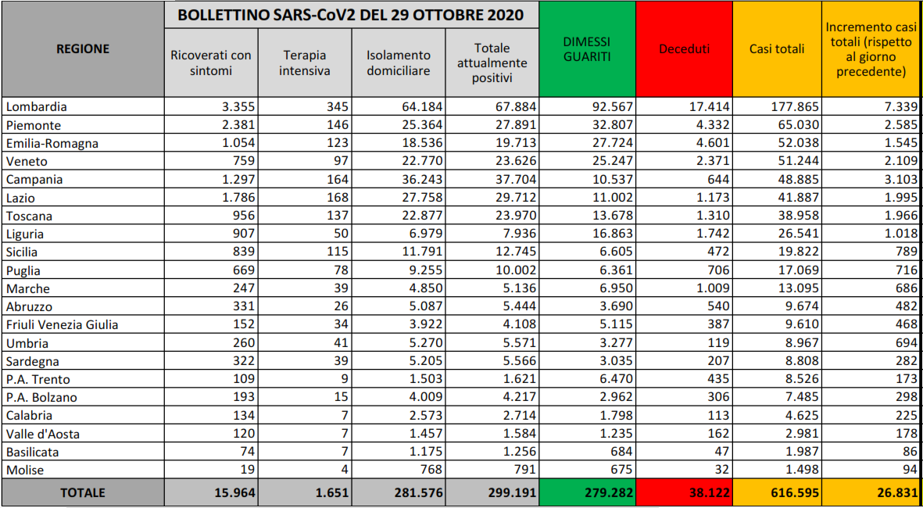This screenshot has height=508, width=923.
Task: Click the P.A. Bolzano region cell
Action: pos(41,398)
